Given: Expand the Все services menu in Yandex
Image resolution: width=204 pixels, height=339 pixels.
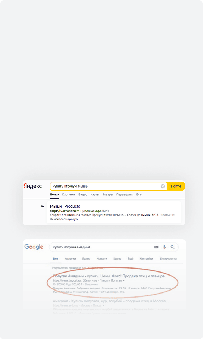Looking at the screenshot, I should click(x=139, y=195).
